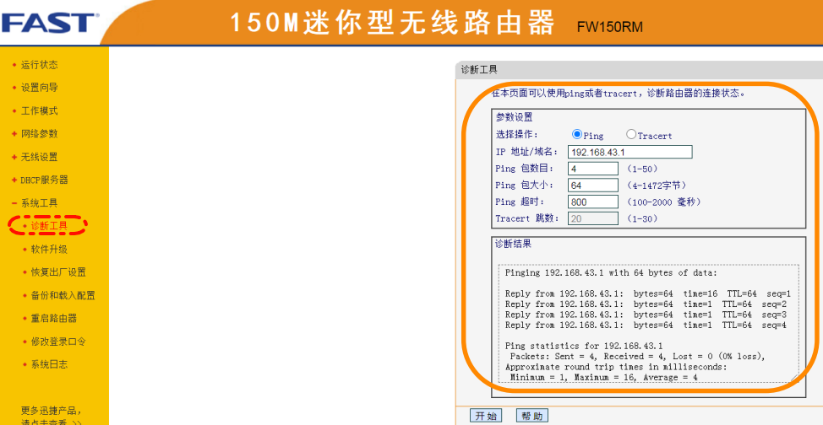Screen dimensions: 823x425
Task: Expand 网络参数 menu section
Action: point(39,134)
